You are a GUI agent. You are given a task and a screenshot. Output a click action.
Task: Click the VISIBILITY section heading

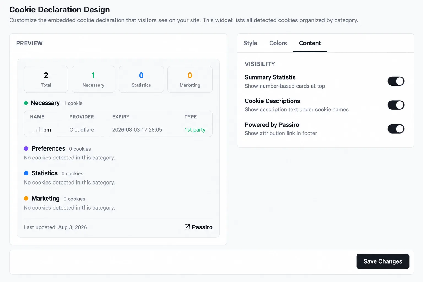click(260, 64)
